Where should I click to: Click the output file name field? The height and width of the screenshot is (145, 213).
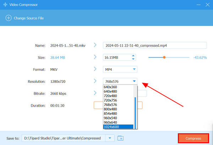click(154, 45)
